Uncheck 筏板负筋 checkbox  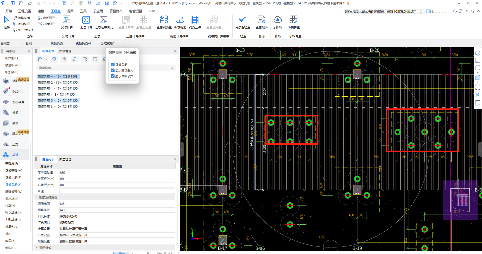(113, 65)
